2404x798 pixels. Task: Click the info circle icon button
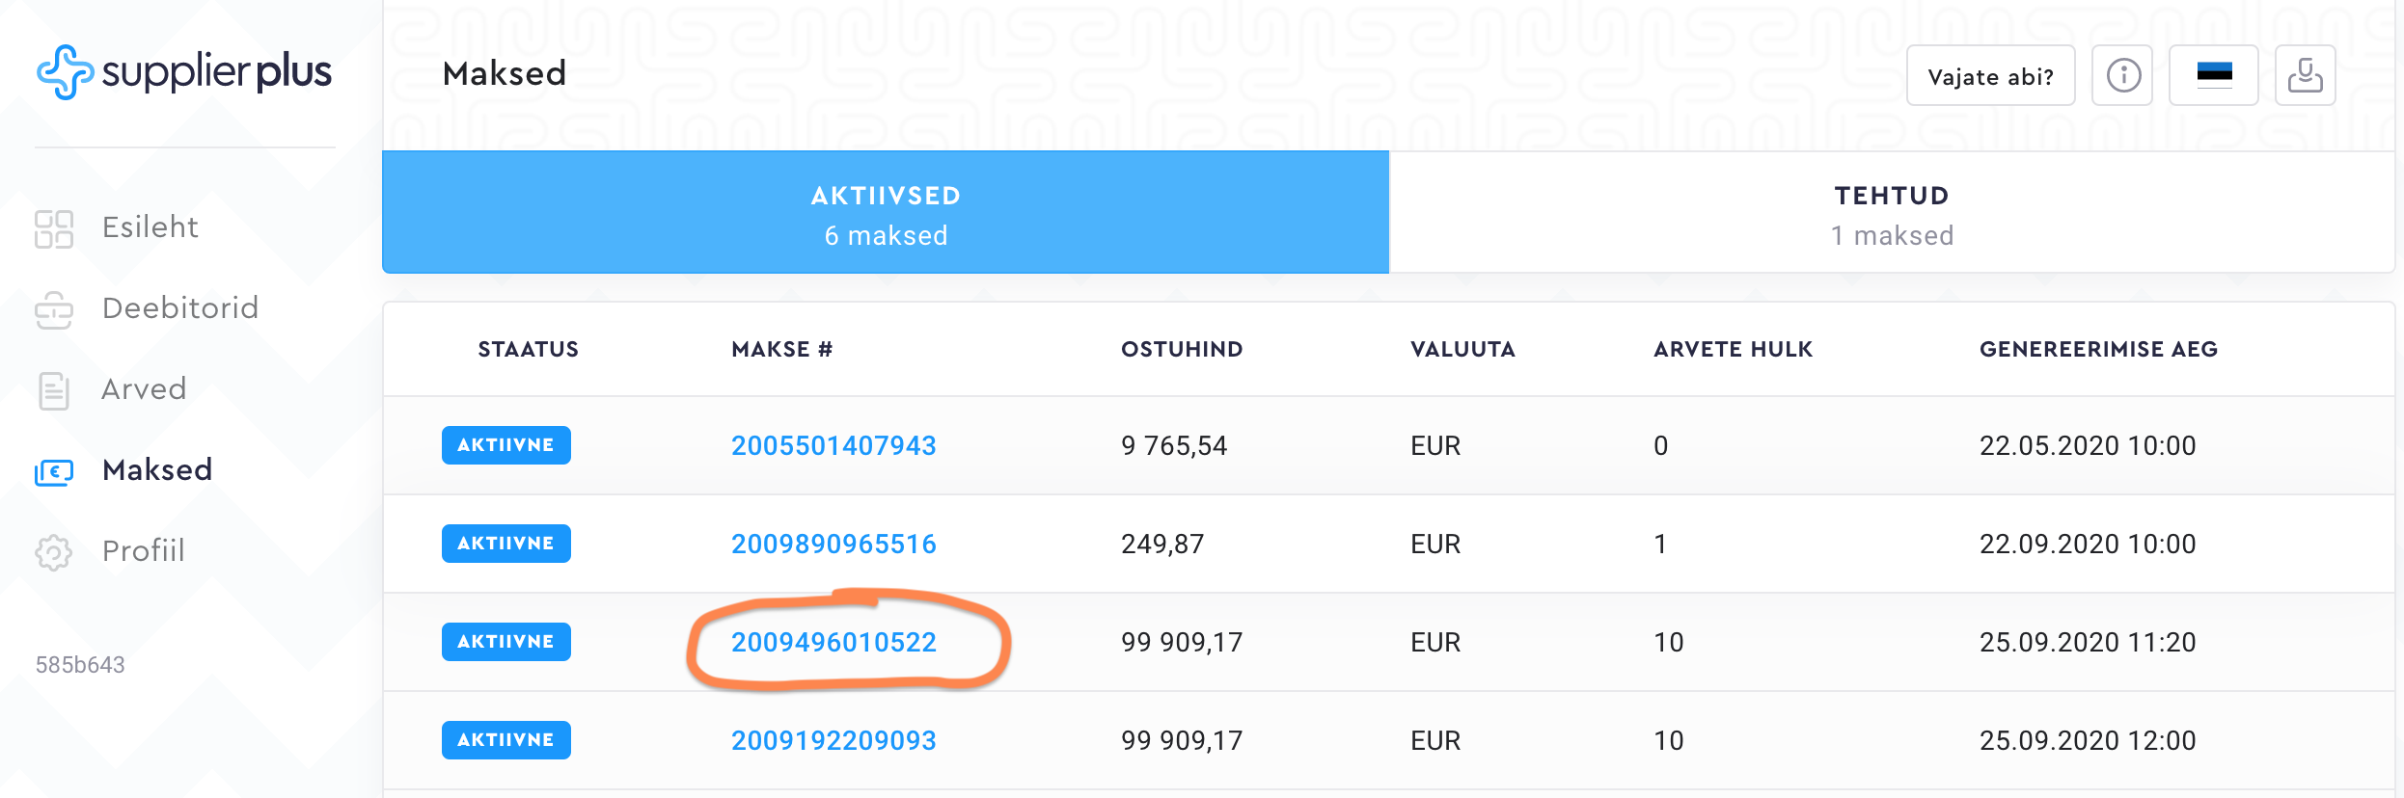point(2122,75)
